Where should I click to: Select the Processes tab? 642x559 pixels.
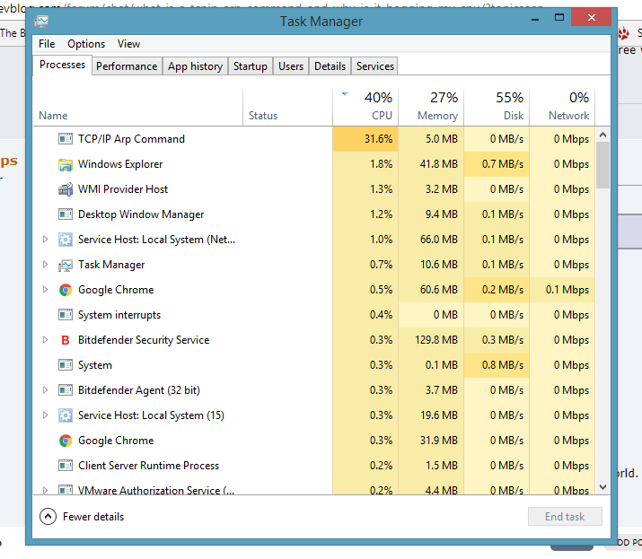coord(62,65)
